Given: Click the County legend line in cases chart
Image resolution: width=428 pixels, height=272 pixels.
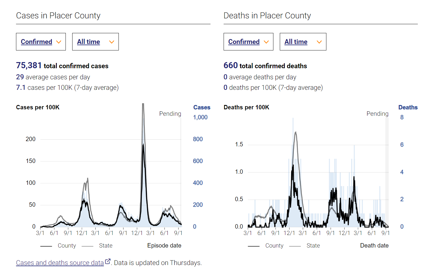Looking at the screenshot, I should 46,246.
